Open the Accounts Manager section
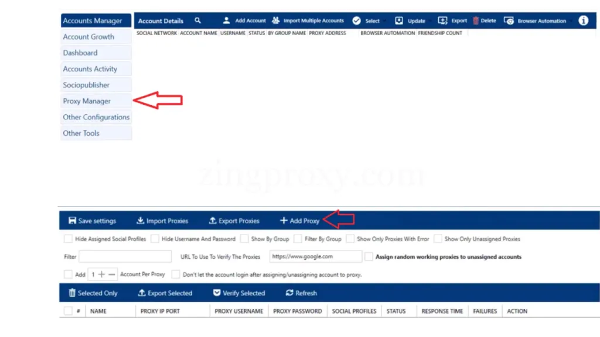 click(96, 20)
